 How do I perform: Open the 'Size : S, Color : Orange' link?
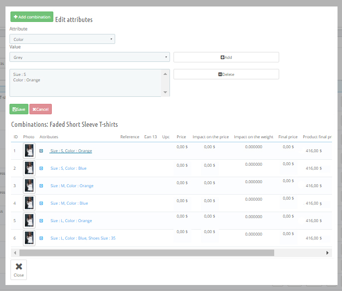[x=71, y=151]
